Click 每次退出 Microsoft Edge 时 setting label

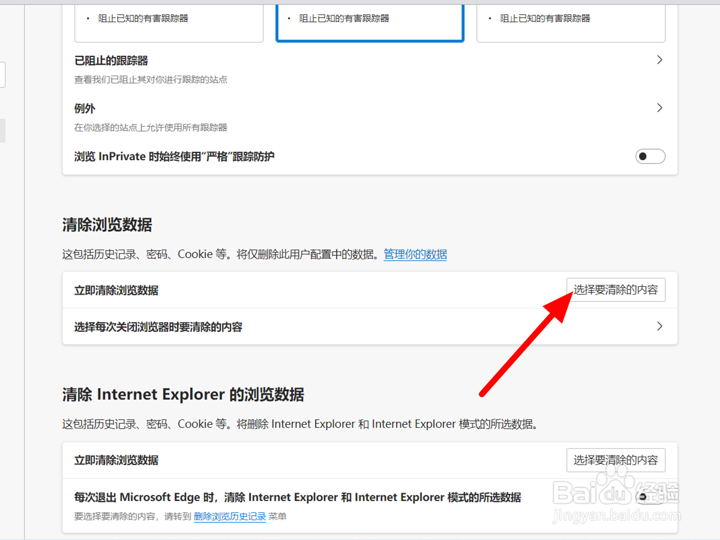tap(298, 497)
